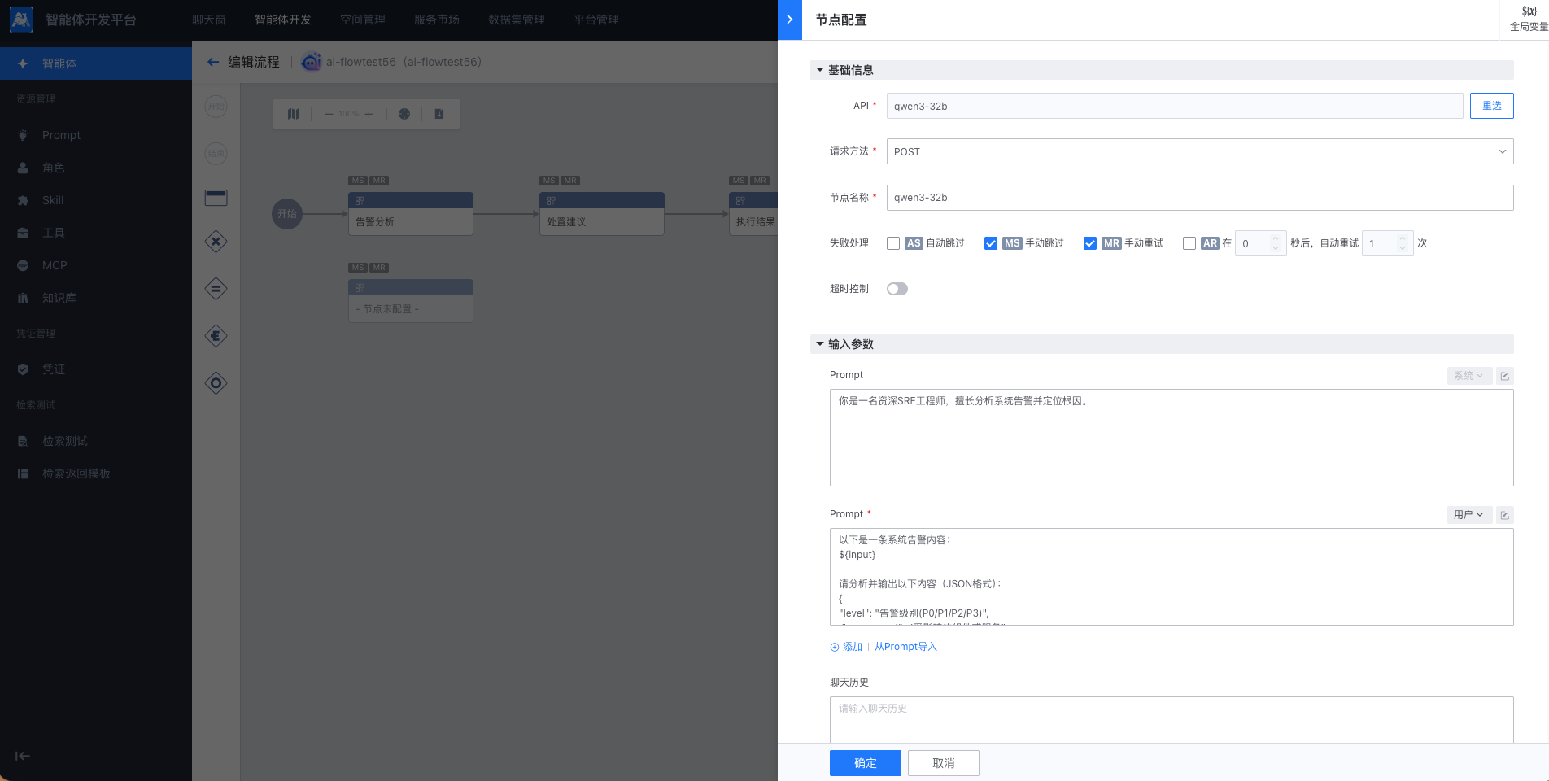The height and width of the screenshot is (781, 1549).
Task: Click the 结束 palette circle
Action: click(x=216, y=153)
